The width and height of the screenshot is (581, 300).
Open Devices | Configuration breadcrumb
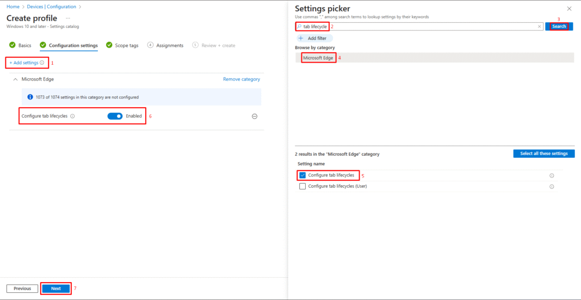tap(52, 7)
